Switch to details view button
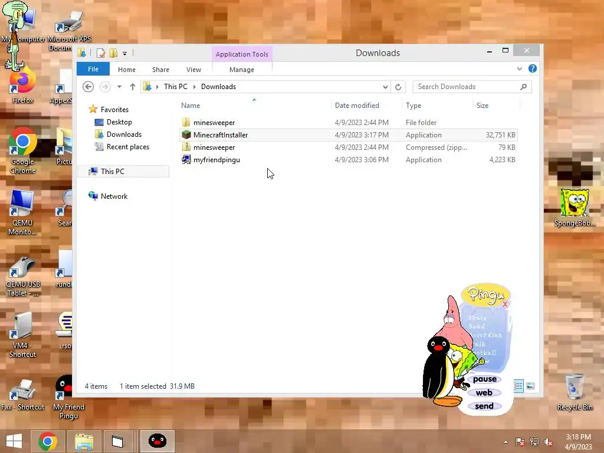This screenshot has height=453, width=604. point(518,386)
